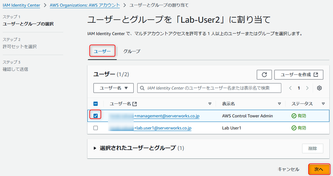Switch to the ユーザー tab

[x=102, y=51]
